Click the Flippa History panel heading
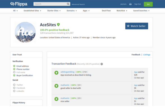This screenshot has height=107, width=165. tap(19, 103)
